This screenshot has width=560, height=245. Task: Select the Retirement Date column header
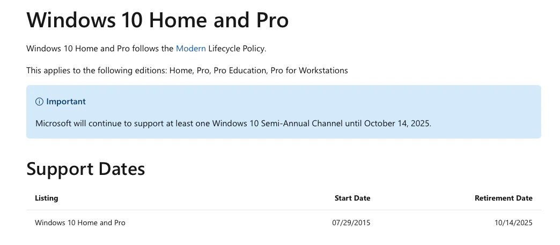504,198
